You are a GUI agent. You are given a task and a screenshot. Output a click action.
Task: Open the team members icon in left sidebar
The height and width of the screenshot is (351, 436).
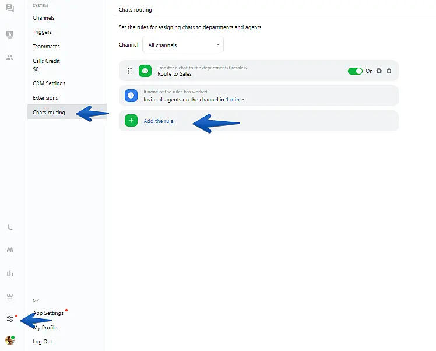10,58
